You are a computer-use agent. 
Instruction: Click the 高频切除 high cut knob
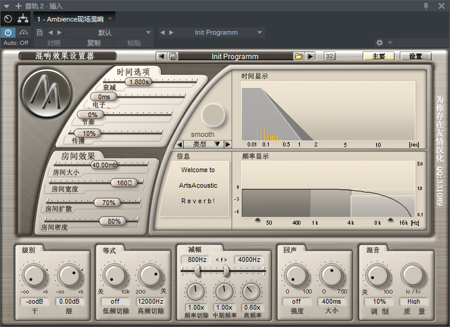click(x=150, y=275)
